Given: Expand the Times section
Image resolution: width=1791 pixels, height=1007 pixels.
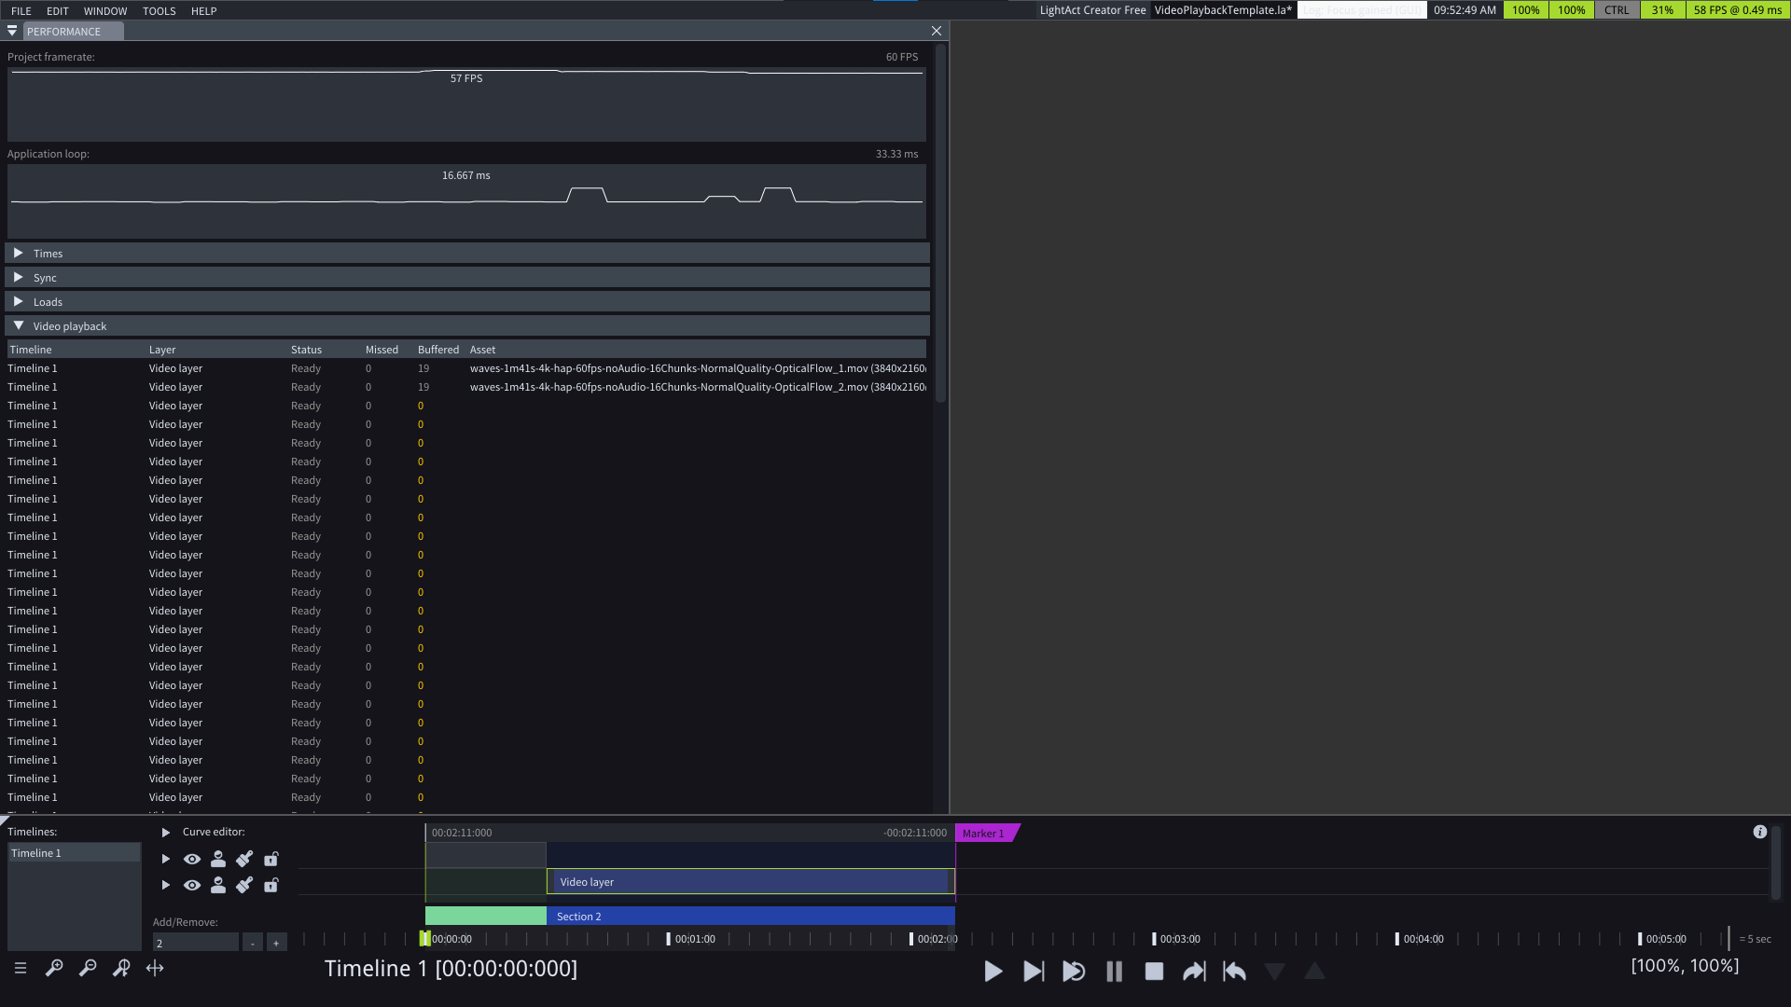Looking at the screenshot, I should 467,254.
